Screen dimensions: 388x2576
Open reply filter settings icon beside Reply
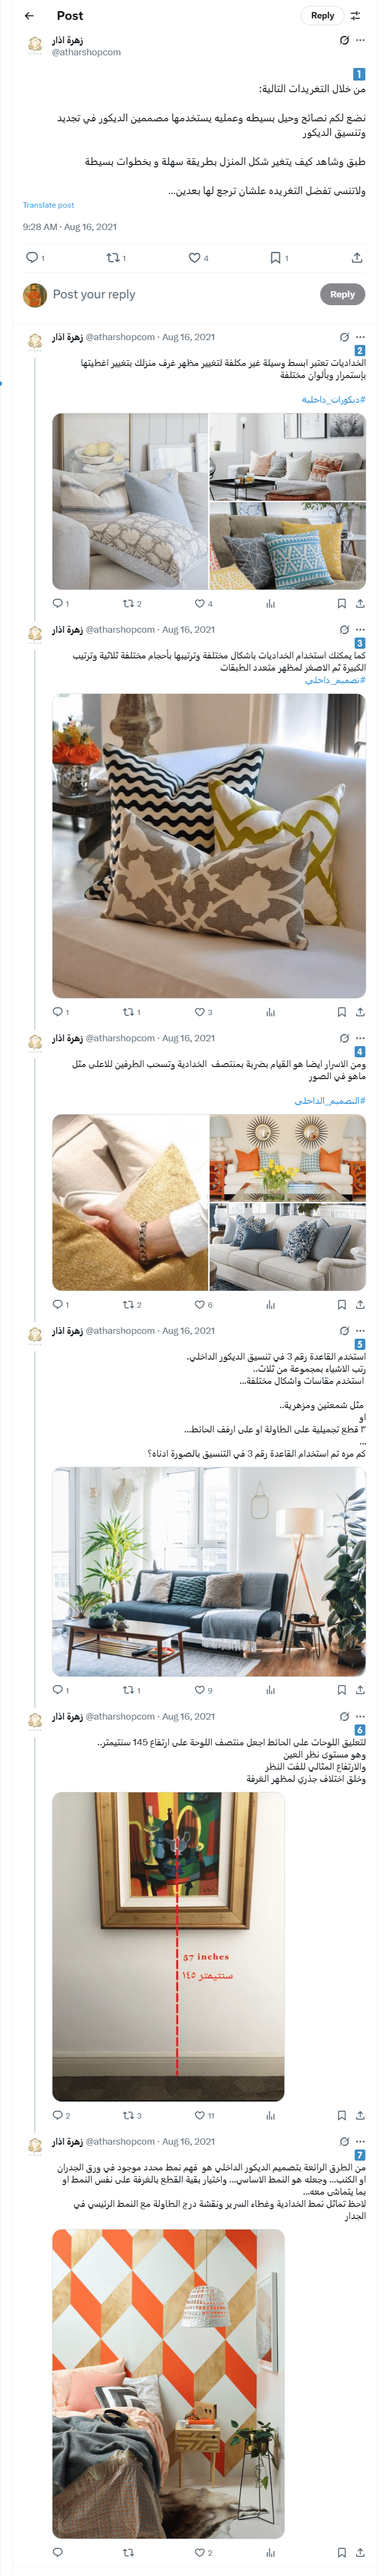click(355, 15)
